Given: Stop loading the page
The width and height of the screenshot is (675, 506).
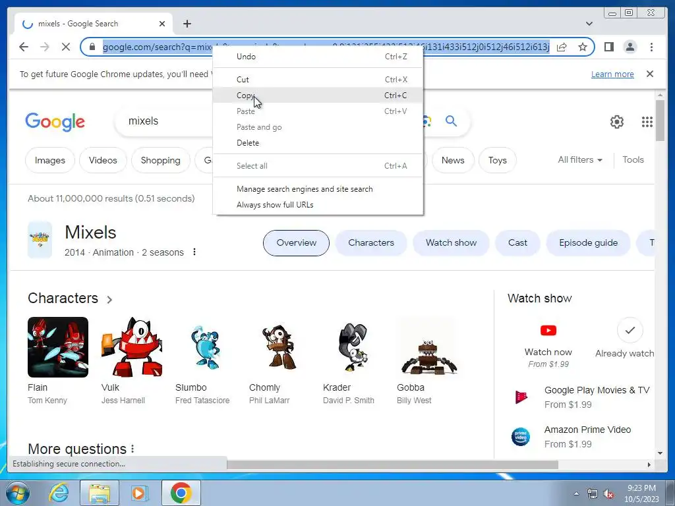Looking at the screenshot, I should coord(65,47).
